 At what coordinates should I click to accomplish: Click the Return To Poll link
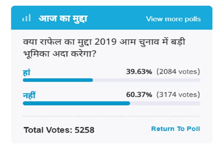[x=175, y=129]
